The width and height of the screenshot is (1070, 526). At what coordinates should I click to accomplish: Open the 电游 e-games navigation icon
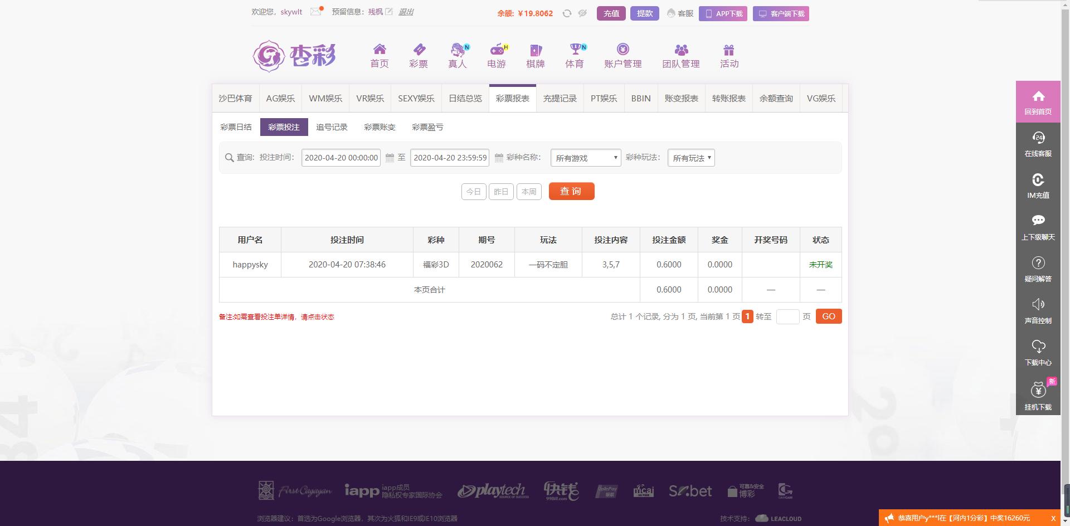pos(497,56)
